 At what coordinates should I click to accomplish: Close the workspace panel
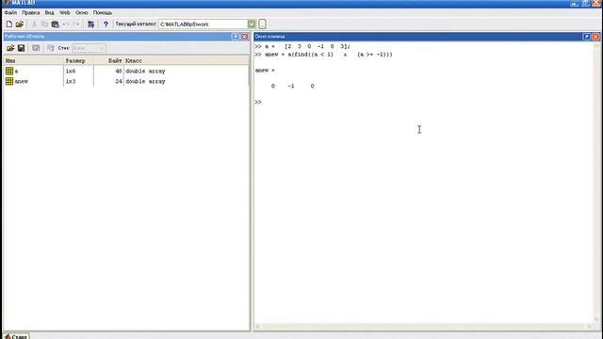245,37
